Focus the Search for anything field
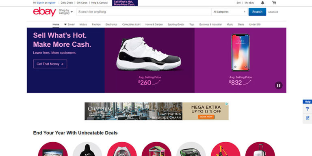 point(144,12)
